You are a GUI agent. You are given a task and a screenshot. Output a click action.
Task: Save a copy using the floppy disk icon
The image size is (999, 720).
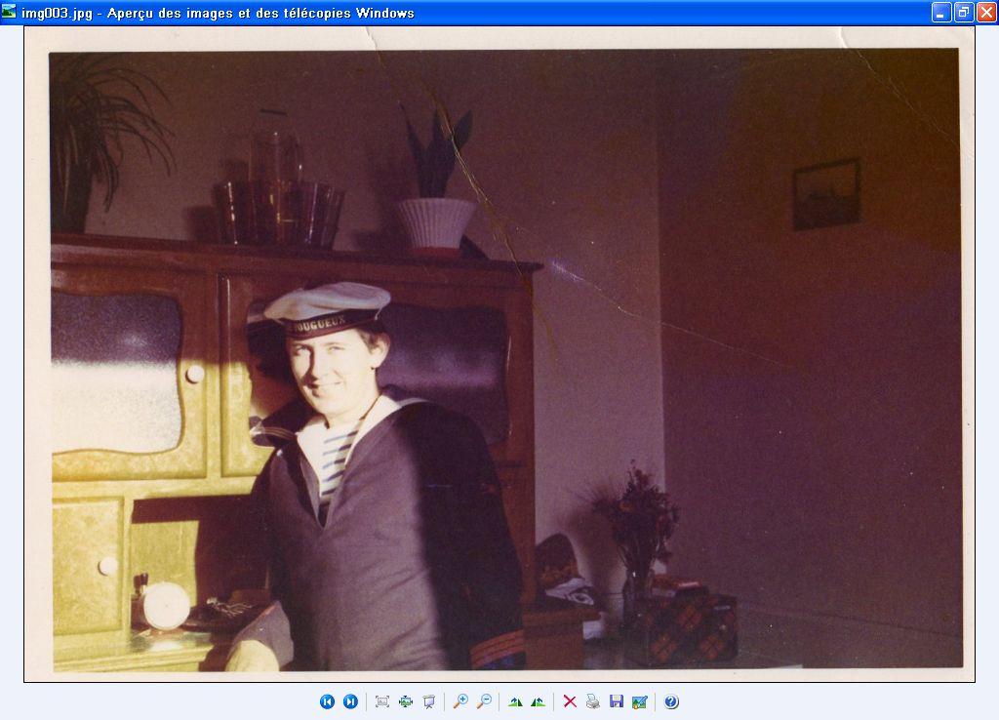pyautogui.click(x=617, y=701)
